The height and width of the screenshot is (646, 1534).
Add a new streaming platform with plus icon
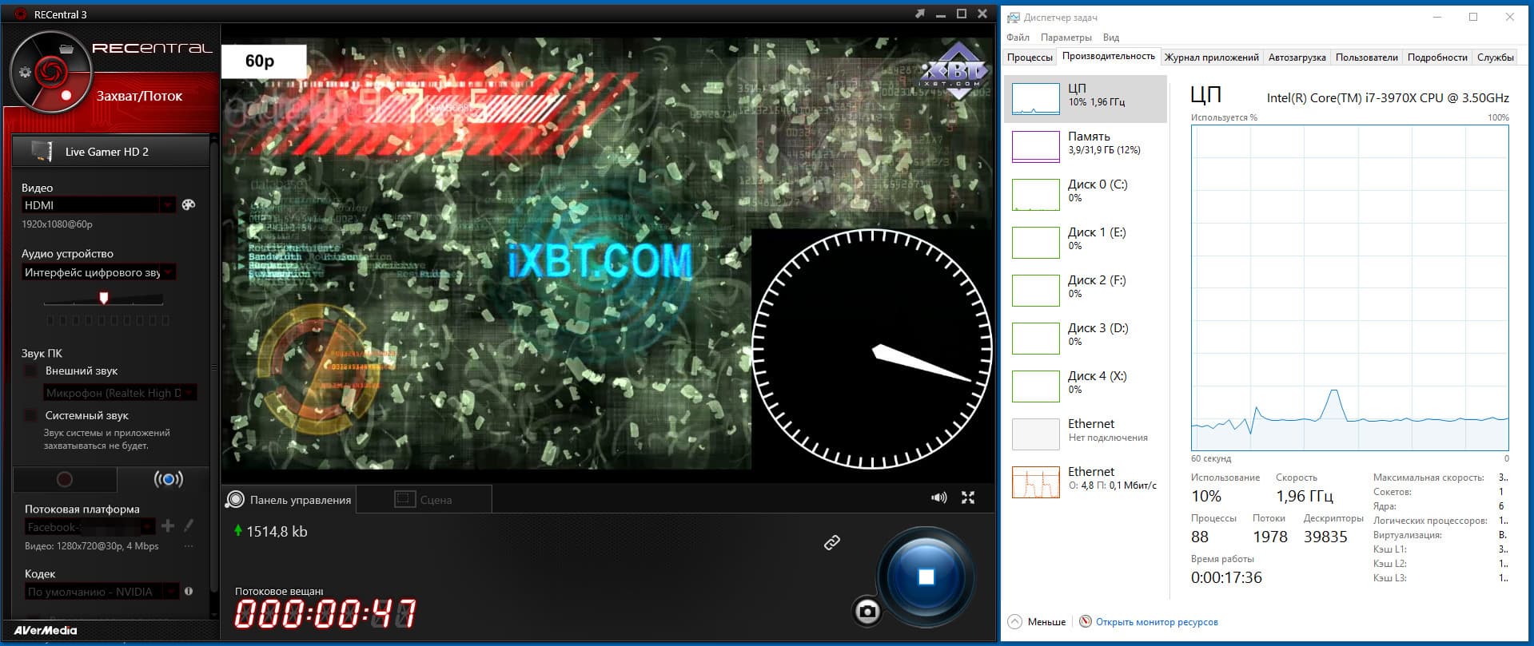[168, 526]
